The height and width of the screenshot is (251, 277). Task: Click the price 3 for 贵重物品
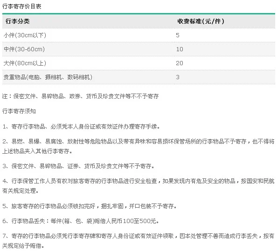point(178,77)
